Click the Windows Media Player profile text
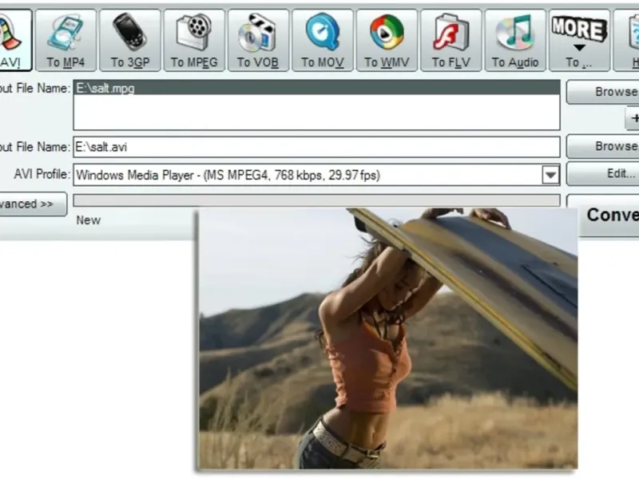The height and width of the screenshot is (479, 639). coord(228,175)
